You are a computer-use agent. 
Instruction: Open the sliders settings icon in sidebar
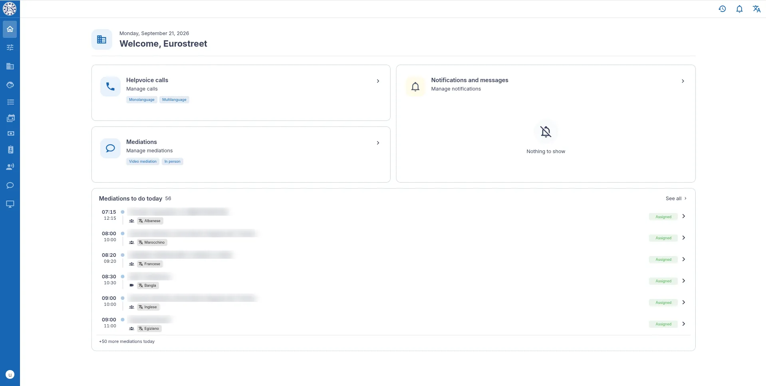click(10, 47)
